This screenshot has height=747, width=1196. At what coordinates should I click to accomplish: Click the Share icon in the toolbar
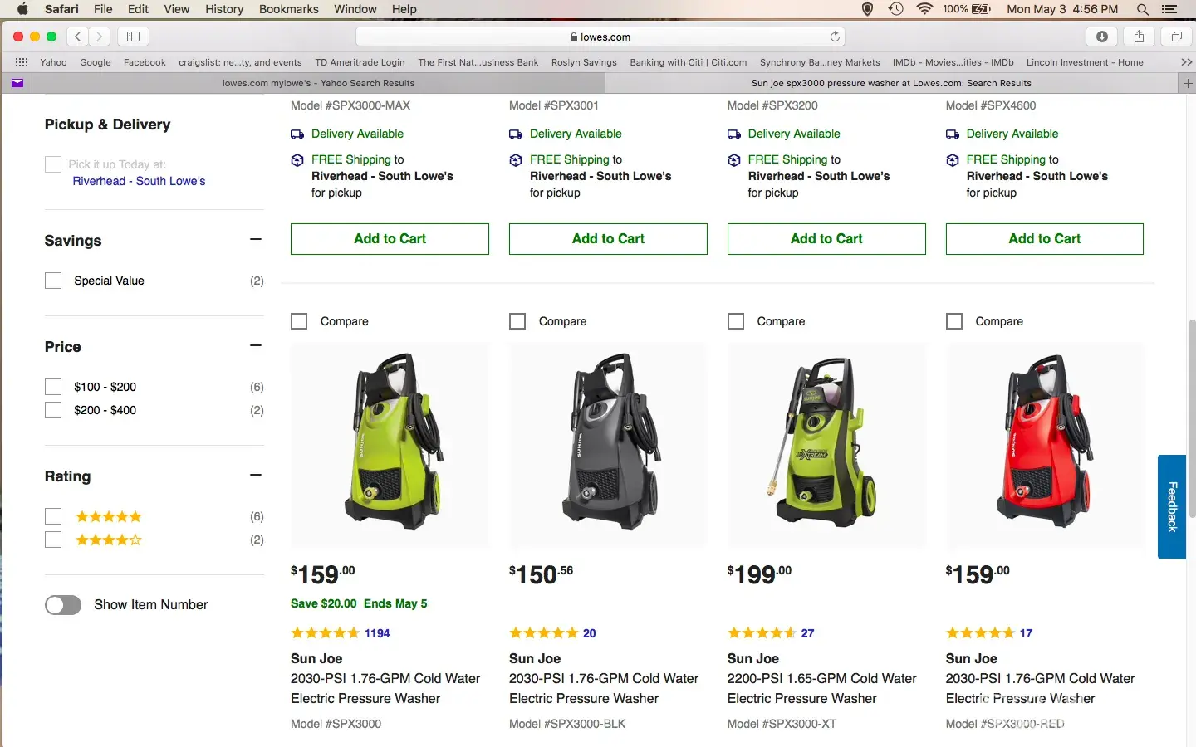click(1139, 37)
